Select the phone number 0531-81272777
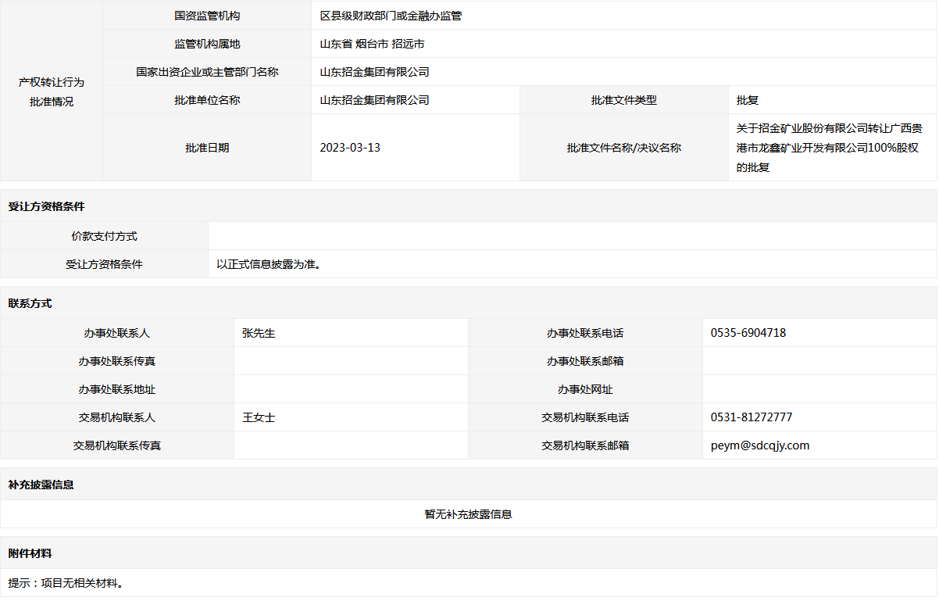The width and height of the screenshot is (939, 601). (x=752, y=417)
